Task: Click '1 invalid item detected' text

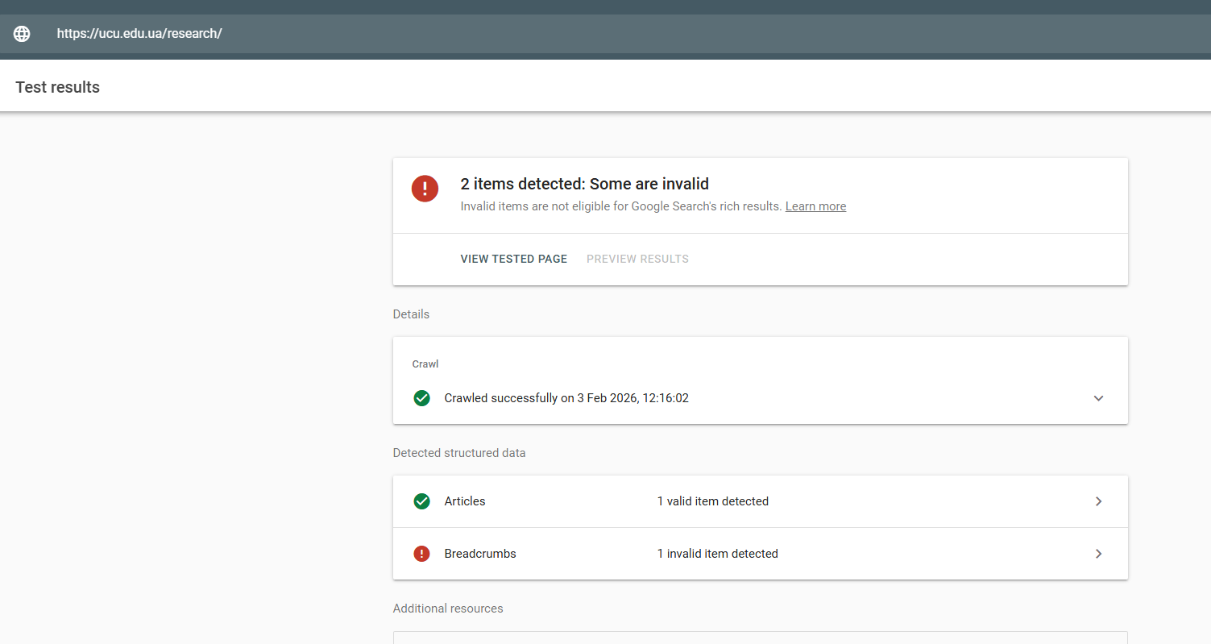Action: click(718, 554)
